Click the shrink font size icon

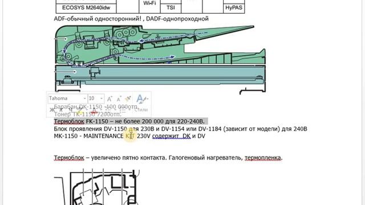click(x=119, y=99)
